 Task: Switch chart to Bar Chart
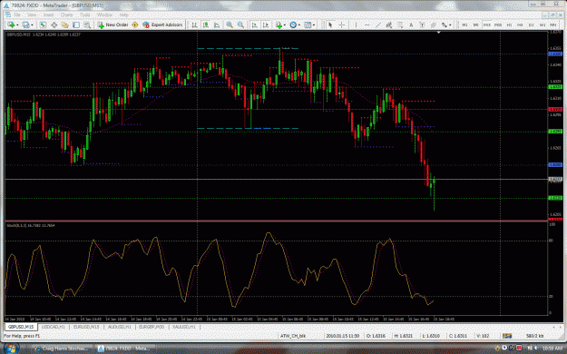194,25
